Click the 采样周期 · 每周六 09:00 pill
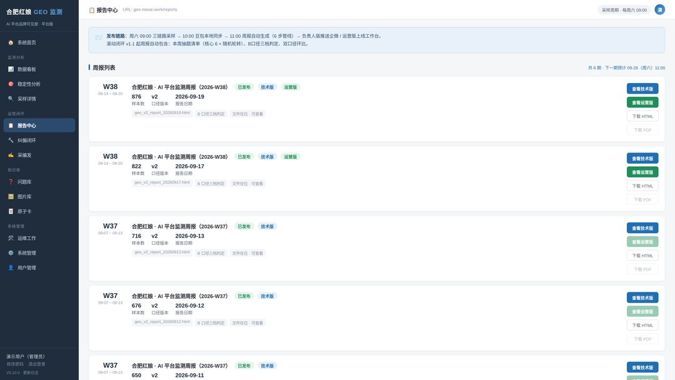675x380 pixels. pos(624,10)
